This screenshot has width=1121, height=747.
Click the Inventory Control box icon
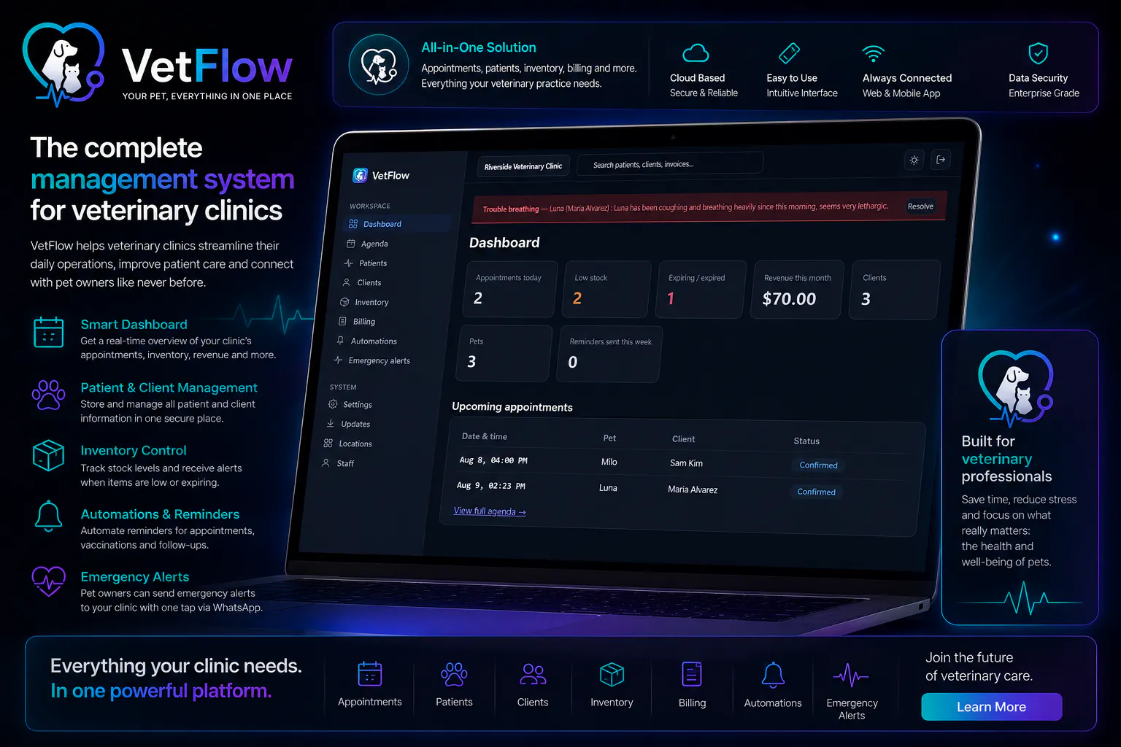click(49, 455)
